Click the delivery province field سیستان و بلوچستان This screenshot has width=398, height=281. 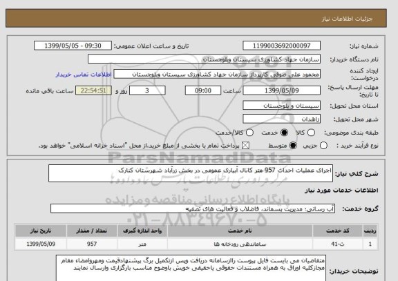tap(281, 106)
